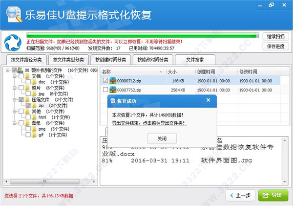Viewport: 293px width, 206px height.
Task: Click the 压缩文件 folder icon
Action: 27,99
